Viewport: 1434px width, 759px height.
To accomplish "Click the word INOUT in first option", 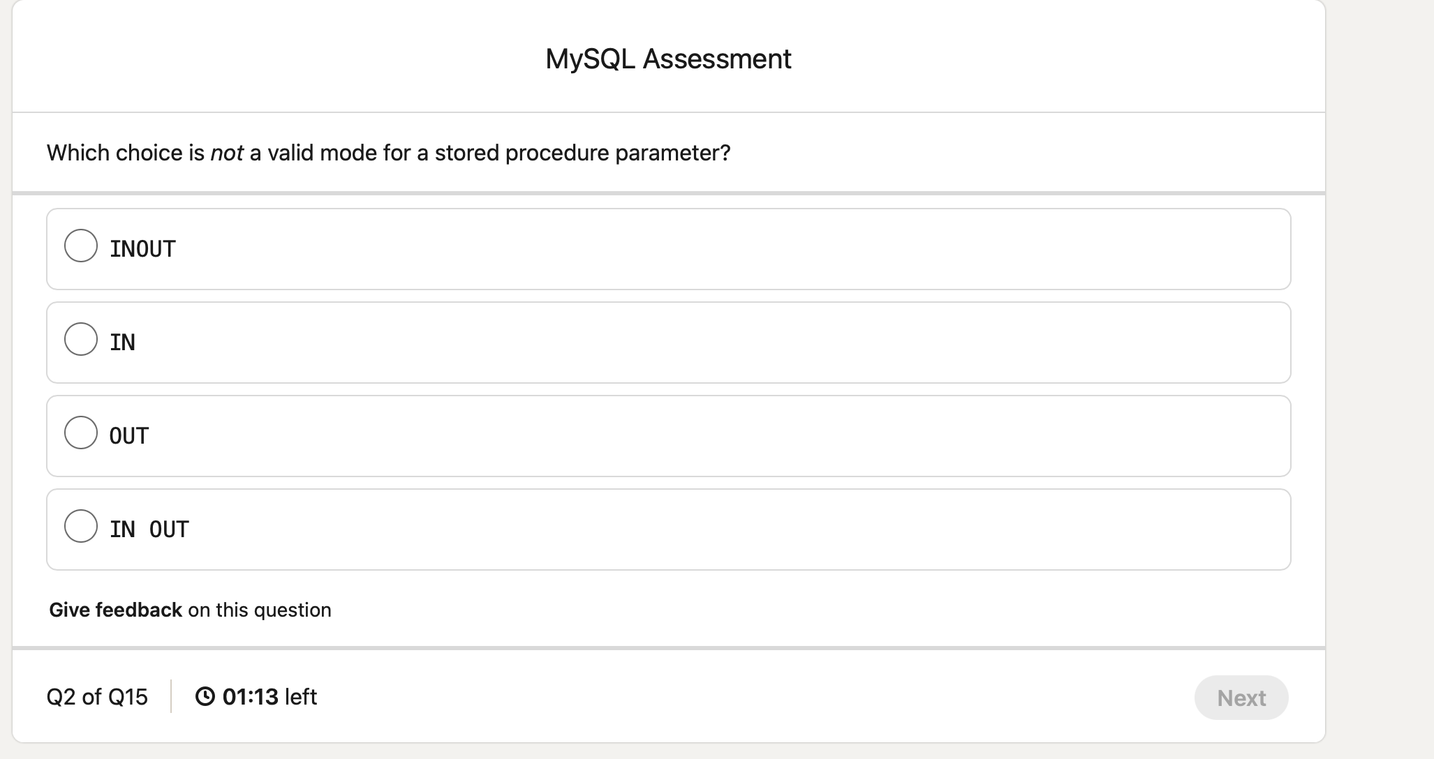I will coord(142,248).
